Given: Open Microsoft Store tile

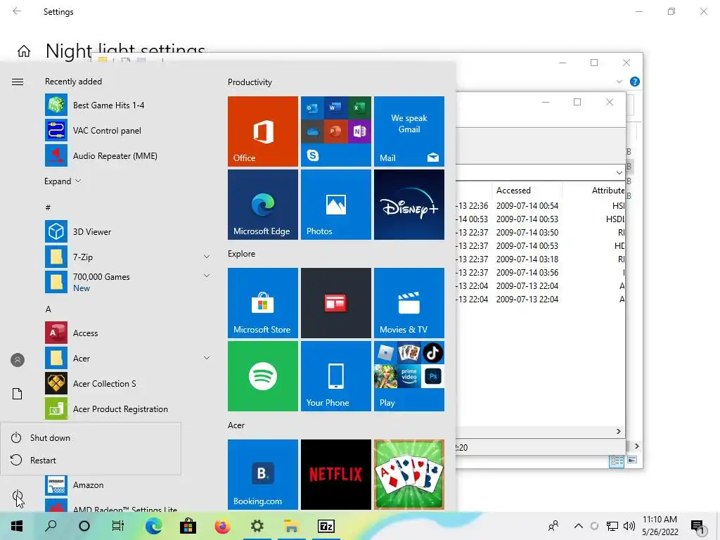Looking at the screenshot, I should click(263, 303).
